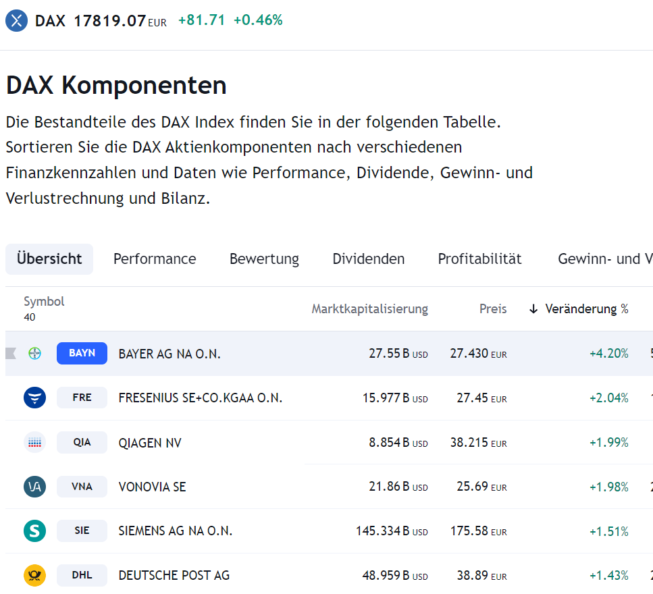Click the Deutsche Post logo icon

[34, 575]
